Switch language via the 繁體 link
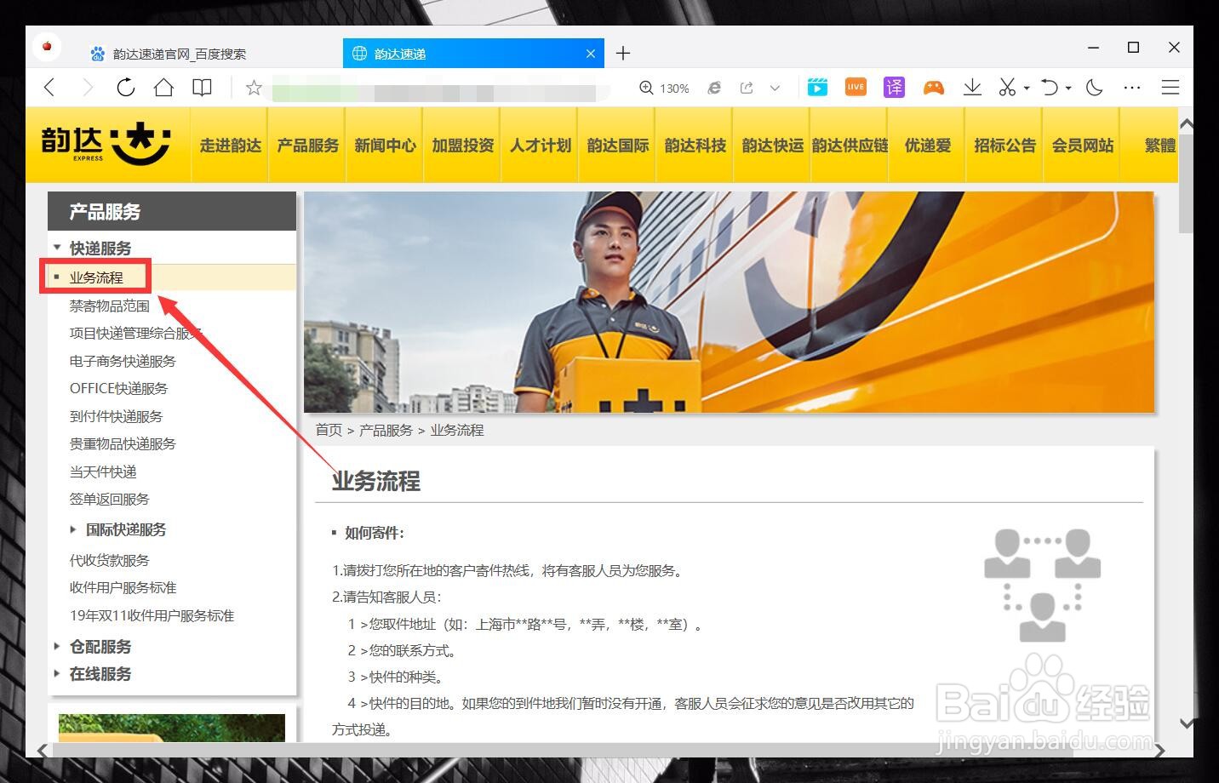 1159,146
